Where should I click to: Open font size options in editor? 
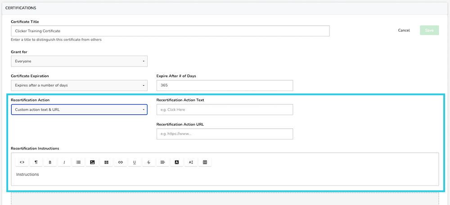pos(191,162)
